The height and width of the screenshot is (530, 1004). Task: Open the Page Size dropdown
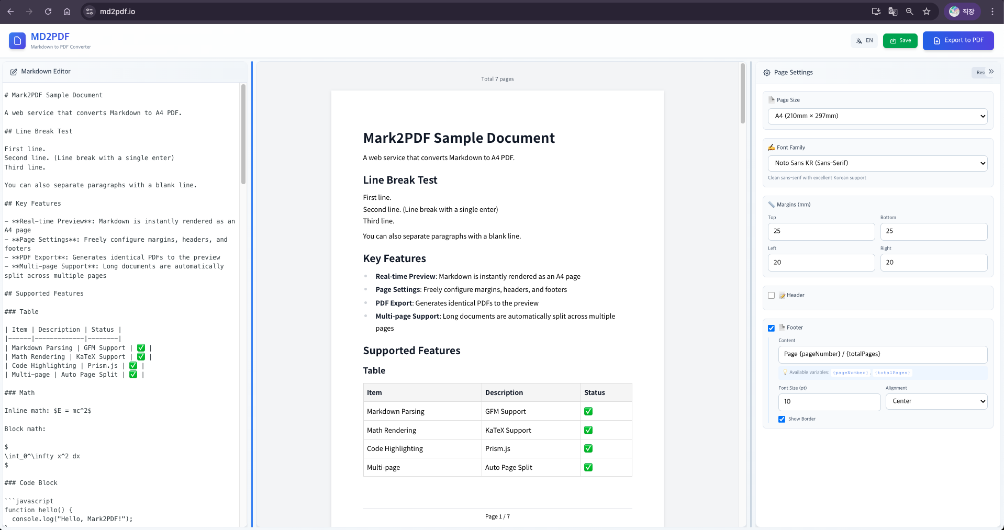click(877, 116)
